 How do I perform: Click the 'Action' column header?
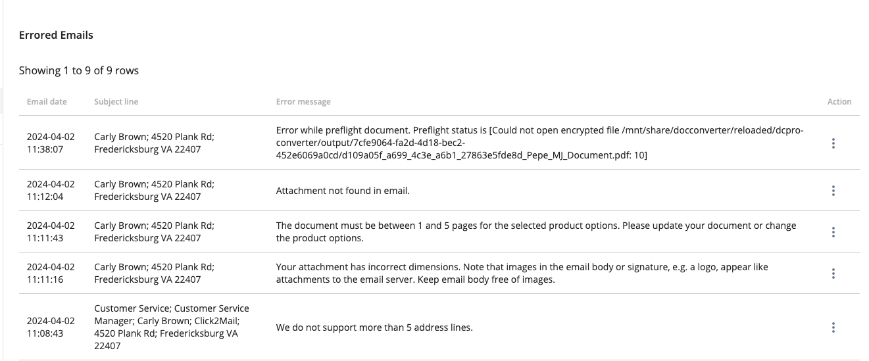(839, 102)
